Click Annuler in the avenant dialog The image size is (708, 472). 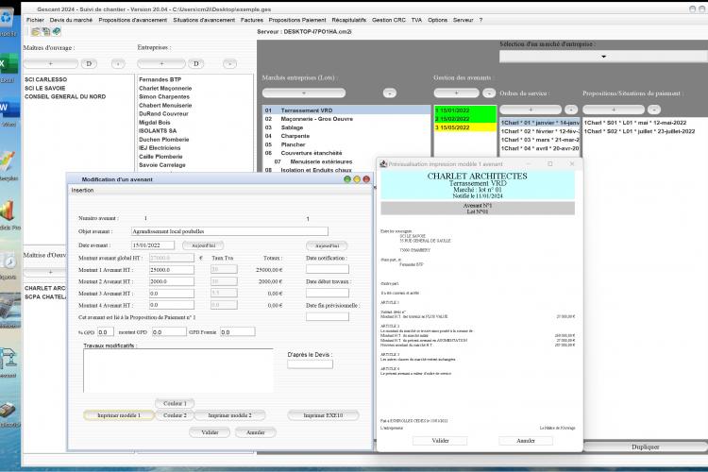pyautogui.click(x=256, y=432)
